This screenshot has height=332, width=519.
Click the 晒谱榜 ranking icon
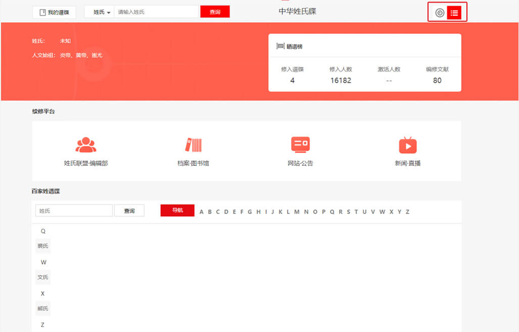coord(280,46)
